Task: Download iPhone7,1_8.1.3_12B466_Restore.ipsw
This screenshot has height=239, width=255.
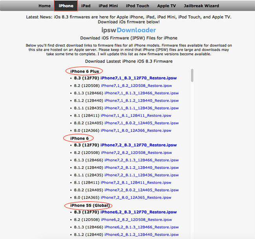Action: 142,93
